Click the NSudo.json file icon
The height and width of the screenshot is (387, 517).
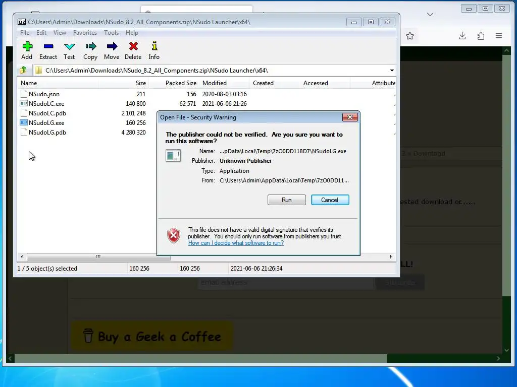coord(24,94)
